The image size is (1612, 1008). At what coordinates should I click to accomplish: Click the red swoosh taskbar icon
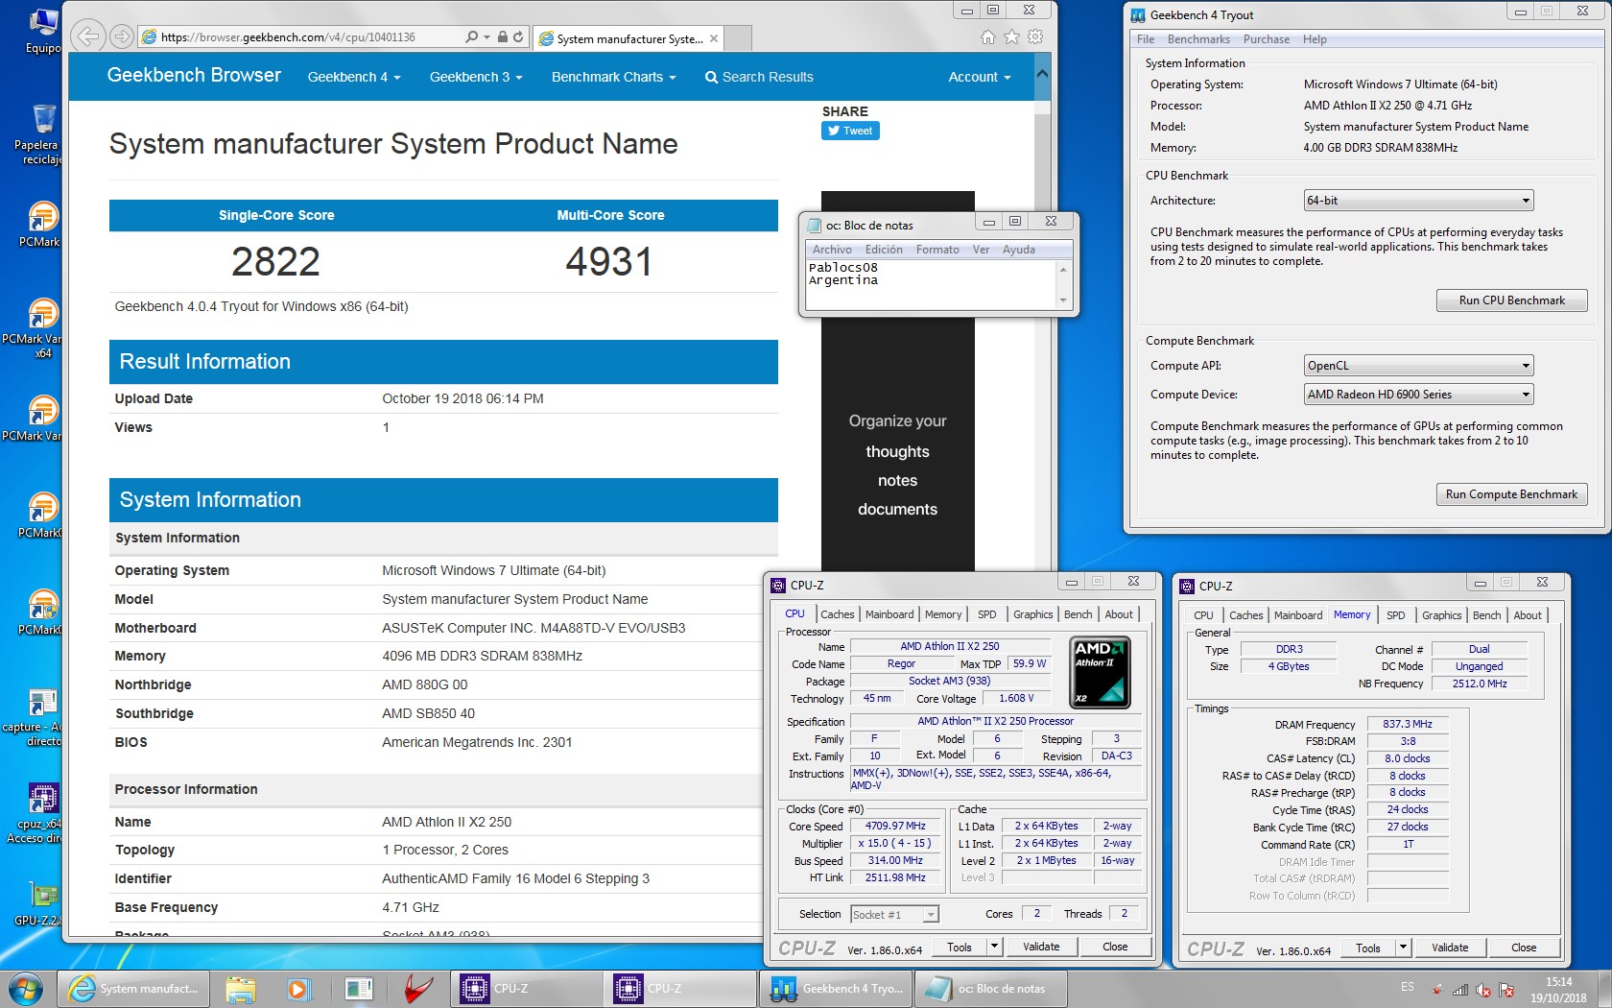[417, 989]
